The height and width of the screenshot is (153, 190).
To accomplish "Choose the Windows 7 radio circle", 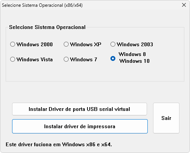I will 66,59.
